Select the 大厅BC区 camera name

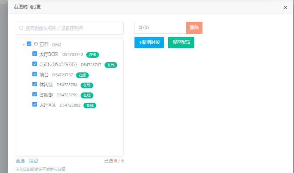point(49,55)
